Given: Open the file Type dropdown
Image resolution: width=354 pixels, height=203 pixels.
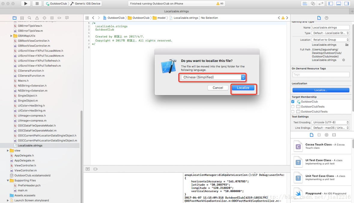Looking at the screenshot, I should click(x=331, y=33).
